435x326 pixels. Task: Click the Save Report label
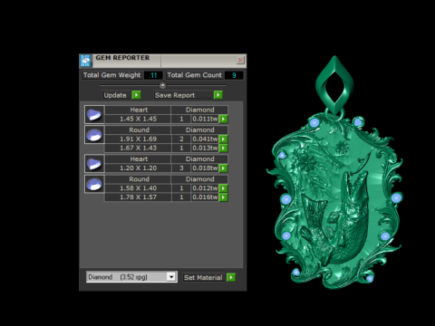click(175, 95)
